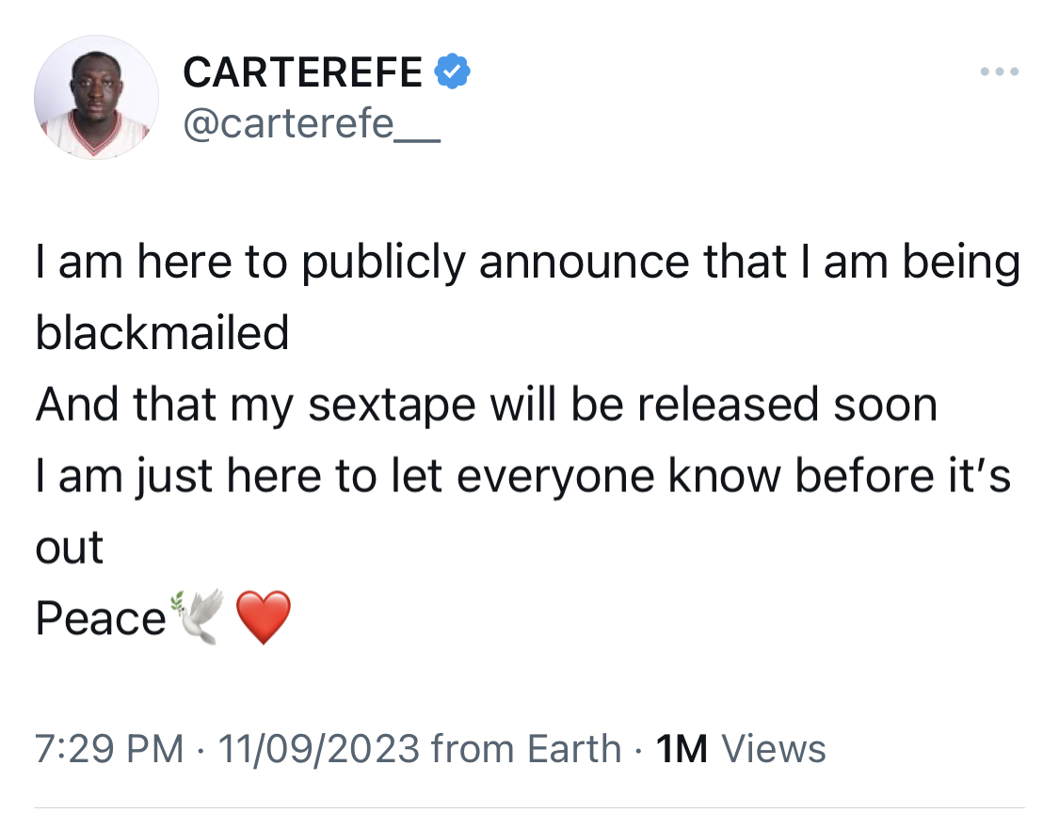Image resolution: width=1059 pixels, height=813 pixels.
Task: Click the word "out" on its own line
Action: [69, 548]
